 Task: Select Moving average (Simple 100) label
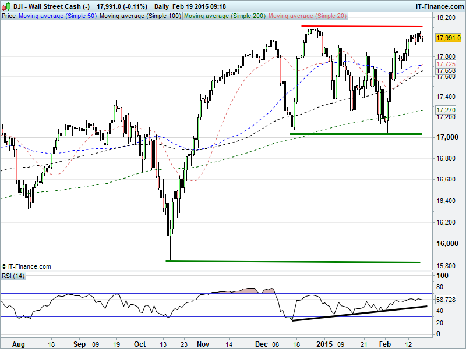pos(139,16)
